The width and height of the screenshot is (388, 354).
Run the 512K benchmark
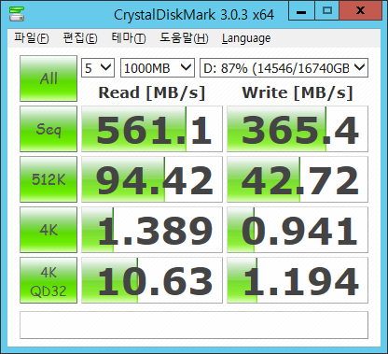pyautogui.click(x=48, y=179)
